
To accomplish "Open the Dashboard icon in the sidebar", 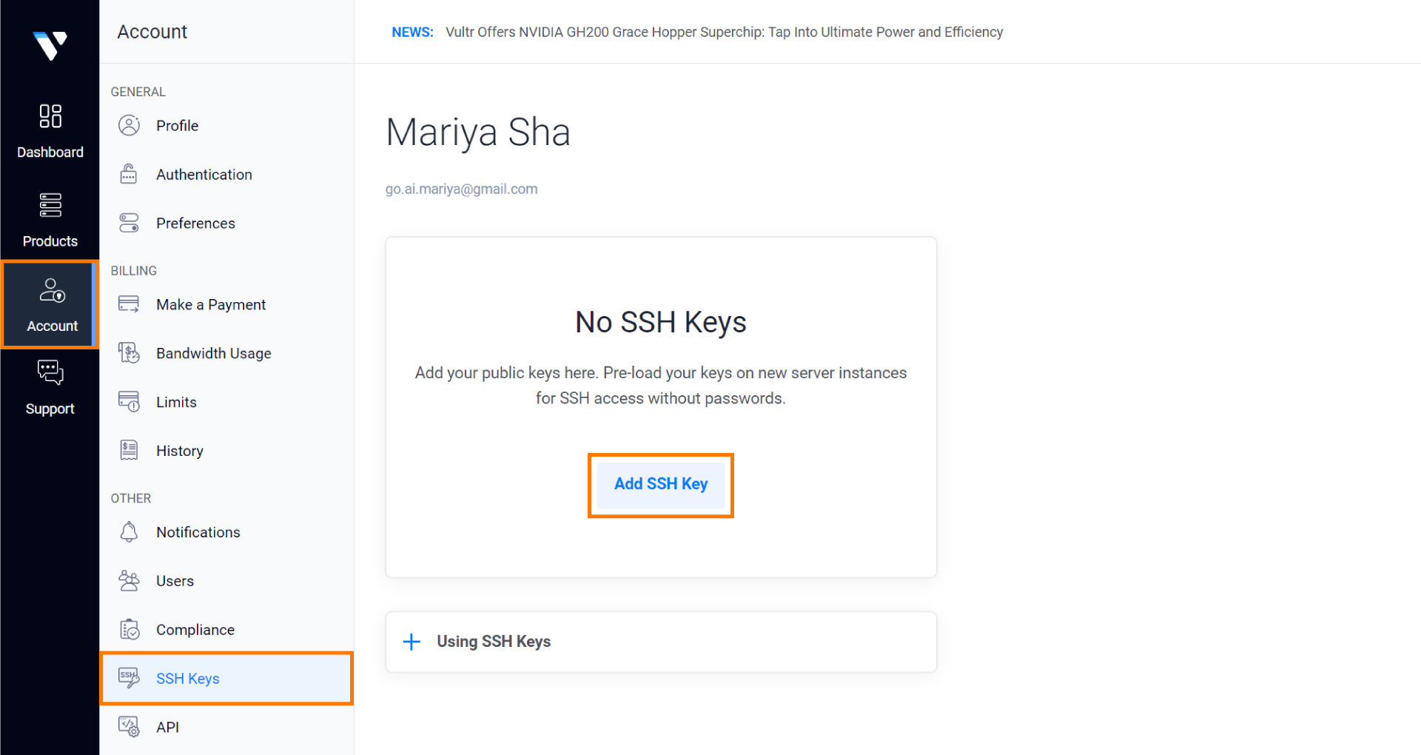I will click(50, 116).
